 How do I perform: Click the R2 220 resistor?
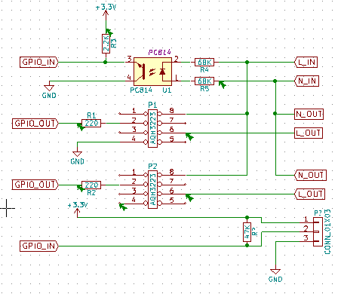pyautogui.click(x=91, y=185)
